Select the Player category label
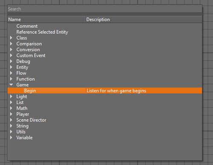 click(x=23, y=114)
